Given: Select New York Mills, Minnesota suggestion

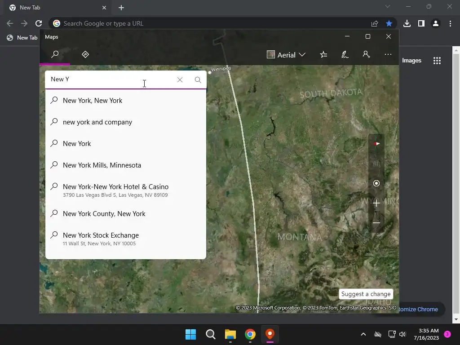Looking at the screenshot, I should click(x=126, y=165).
